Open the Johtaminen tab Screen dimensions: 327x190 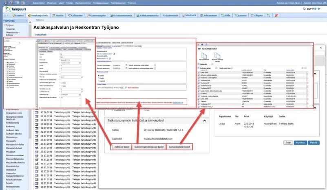tap(208, 15)
